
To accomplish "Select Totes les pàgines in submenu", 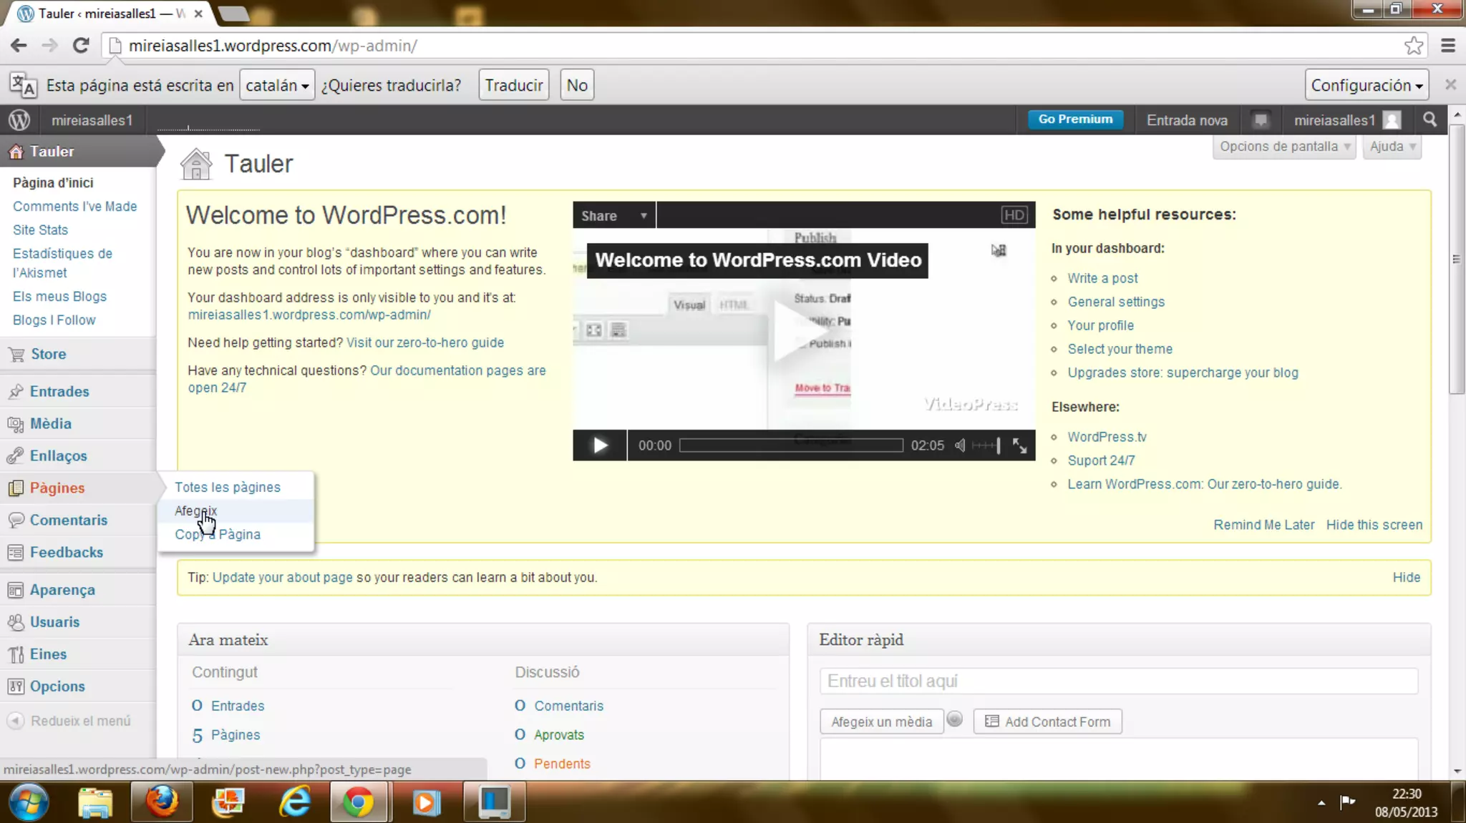I will pos(228,488).
